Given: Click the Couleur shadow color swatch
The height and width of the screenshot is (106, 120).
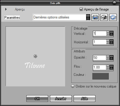Looking at the screenshot, I should point(100,76).
